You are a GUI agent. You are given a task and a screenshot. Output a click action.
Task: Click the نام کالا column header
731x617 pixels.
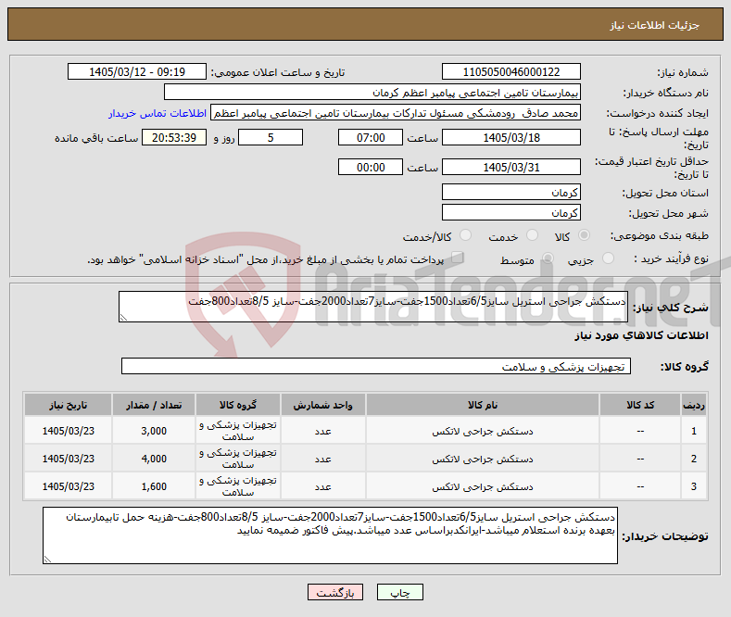483,405
